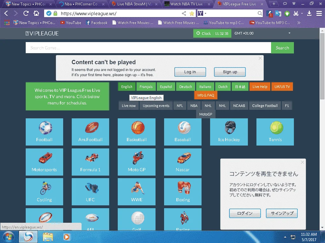This screenshot has height=243, width=325.
Task: Click the browser address bar URL
Action: pyautogui.click(x=89, y=14)
